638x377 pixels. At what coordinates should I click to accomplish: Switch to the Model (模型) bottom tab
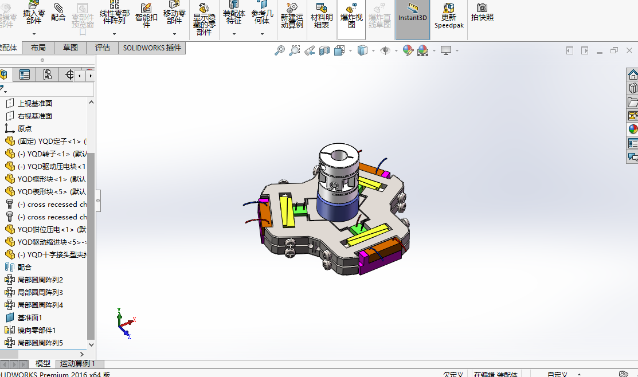[x=43, y=364]
